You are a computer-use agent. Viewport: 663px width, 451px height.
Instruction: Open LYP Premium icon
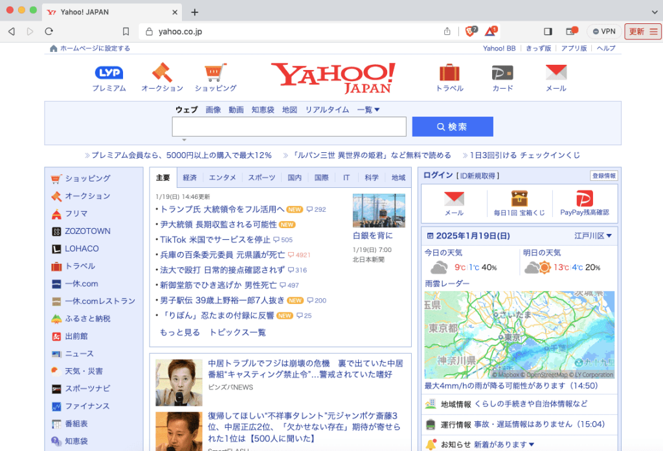click(x=109, y=73)
